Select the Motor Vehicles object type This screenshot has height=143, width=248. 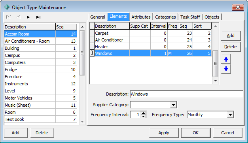pos(41,98)
